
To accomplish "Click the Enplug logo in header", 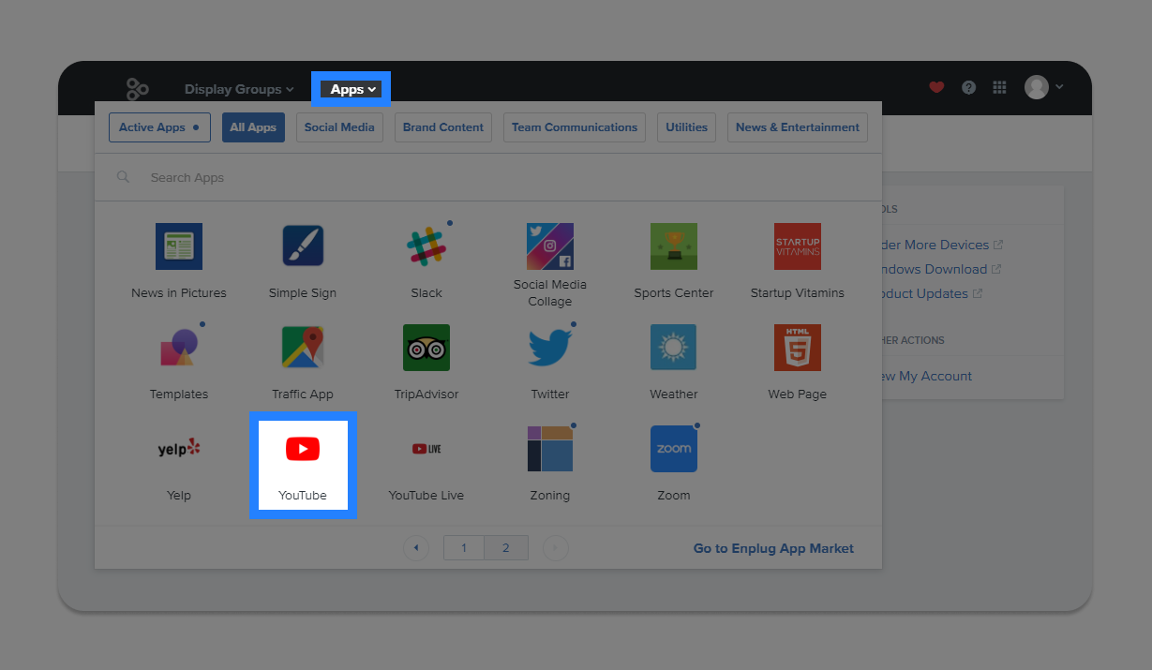I will pyautogui.click(x=138, y=89).
